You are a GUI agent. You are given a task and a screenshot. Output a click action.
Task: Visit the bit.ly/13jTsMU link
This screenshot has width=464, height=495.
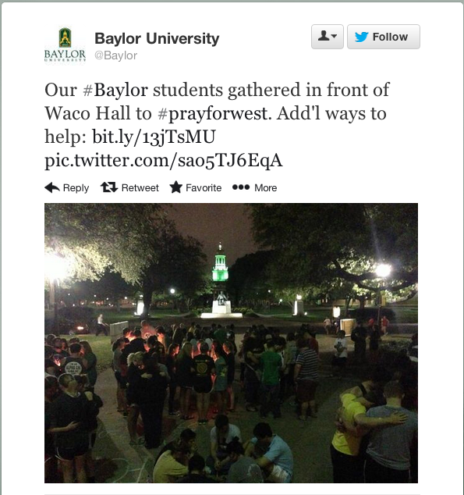tap(154, 137)
